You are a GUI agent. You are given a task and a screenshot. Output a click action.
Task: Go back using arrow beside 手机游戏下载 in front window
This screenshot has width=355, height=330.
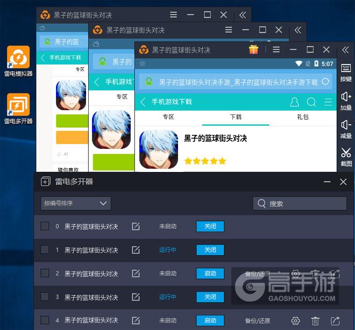(143, 102)
